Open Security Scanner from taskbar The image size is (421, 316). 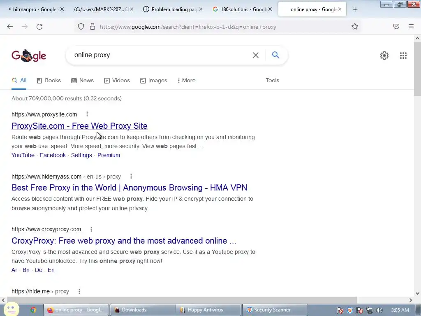275,310
